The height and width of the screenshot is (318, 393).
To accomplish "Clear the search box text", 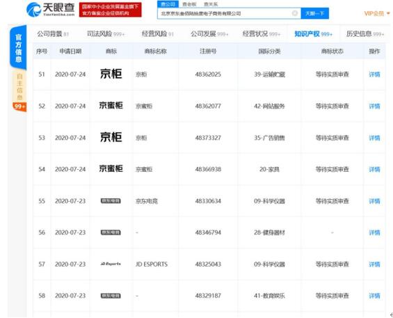I will click(295, 13).
